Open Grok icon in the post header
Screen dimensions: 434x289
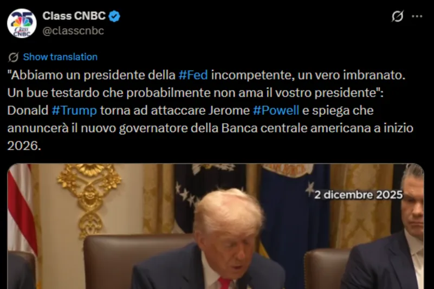click(x=398, y=16)
